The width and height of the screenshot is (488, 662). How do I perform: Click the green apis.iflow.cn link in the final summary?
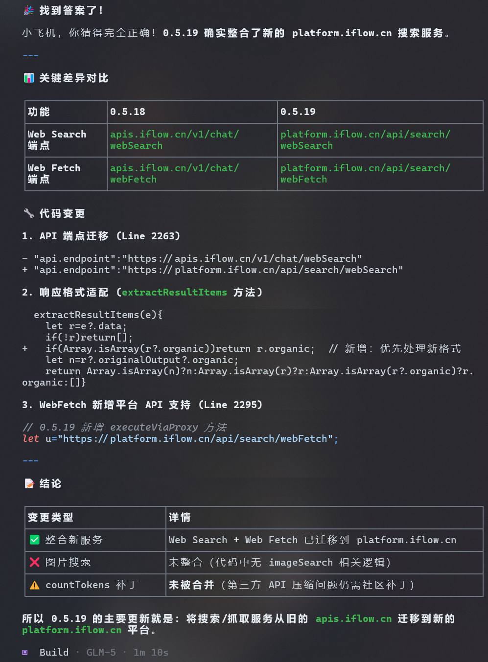353,618
